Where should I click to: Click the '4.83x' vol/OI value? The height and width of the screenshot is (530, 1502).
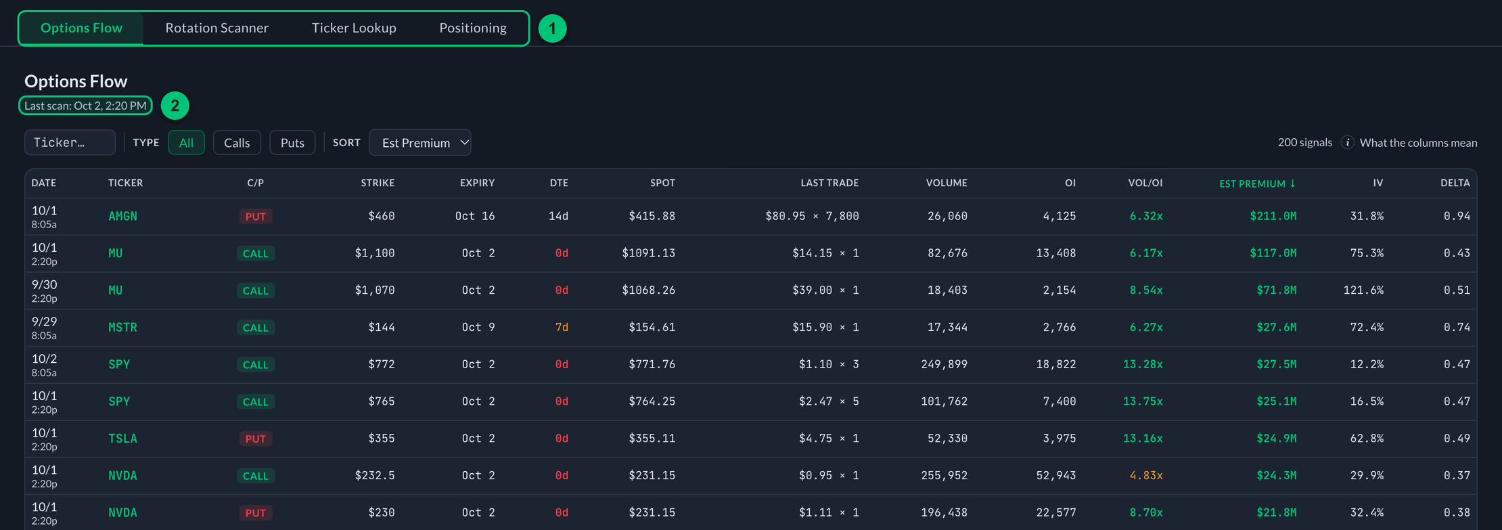1146,476
